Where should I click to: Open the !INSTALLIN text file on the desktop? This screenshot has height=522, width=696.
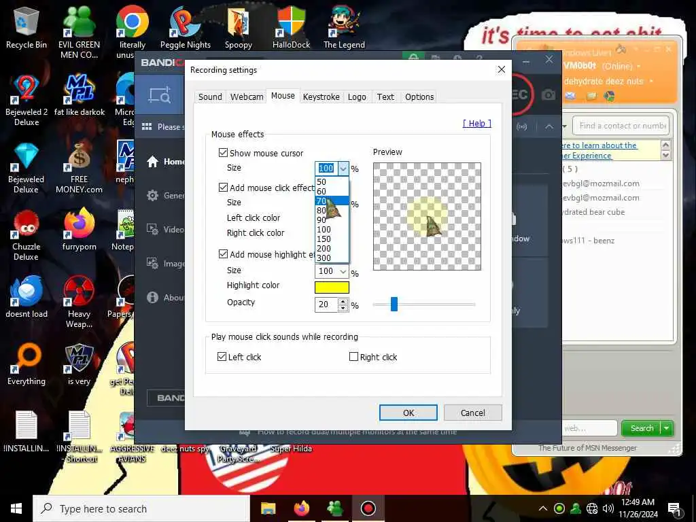[x=27, y=432]
